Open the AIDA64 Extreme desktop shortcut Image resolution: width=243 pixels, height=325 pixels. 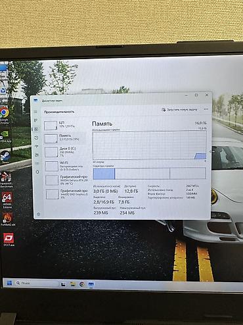coord(7,201)
